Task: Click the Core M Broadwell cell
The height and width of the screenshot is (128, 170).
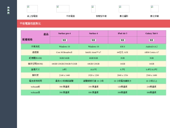Action: click(x=65, y=52)
